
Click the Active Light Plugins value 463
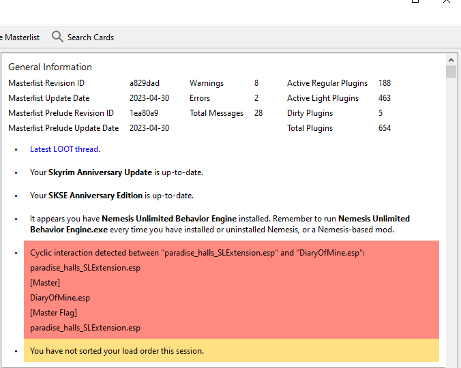[x=385, y=98]
